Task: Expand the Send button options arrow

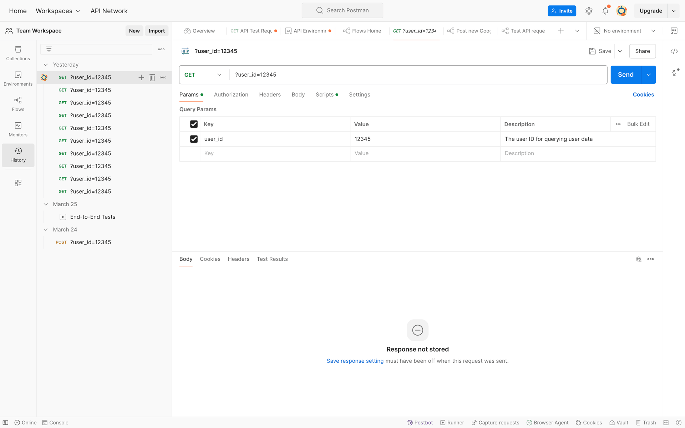Action: pos(649,75)
